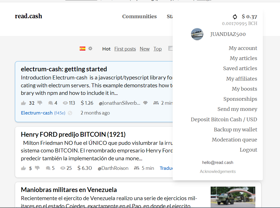
Task: Open My boosts
Action: 244,89
